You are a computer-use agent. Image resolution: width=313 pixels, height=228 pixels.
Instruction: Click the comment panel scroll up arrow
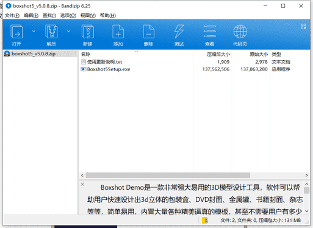click(x=307, y=184)
